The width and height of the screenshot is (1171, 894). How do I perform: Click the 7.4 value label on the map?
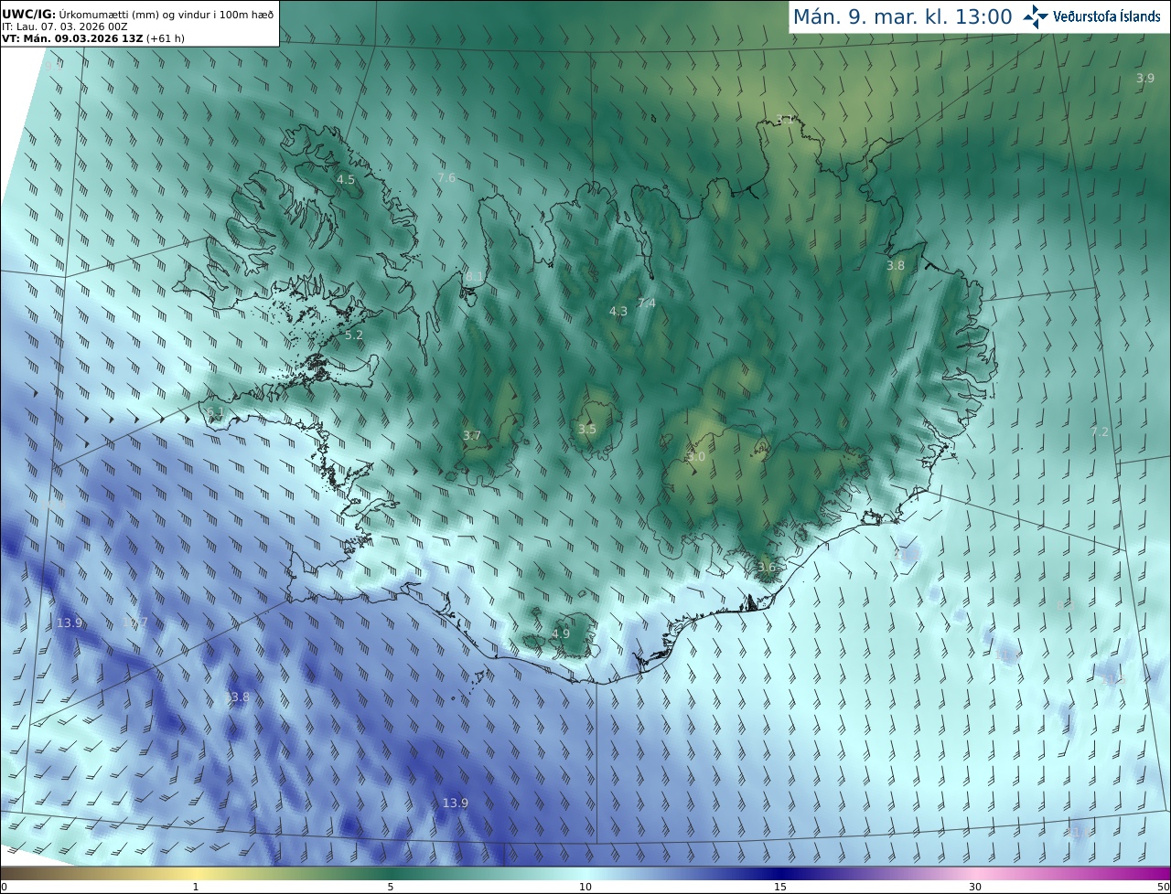tap(647, 303)
